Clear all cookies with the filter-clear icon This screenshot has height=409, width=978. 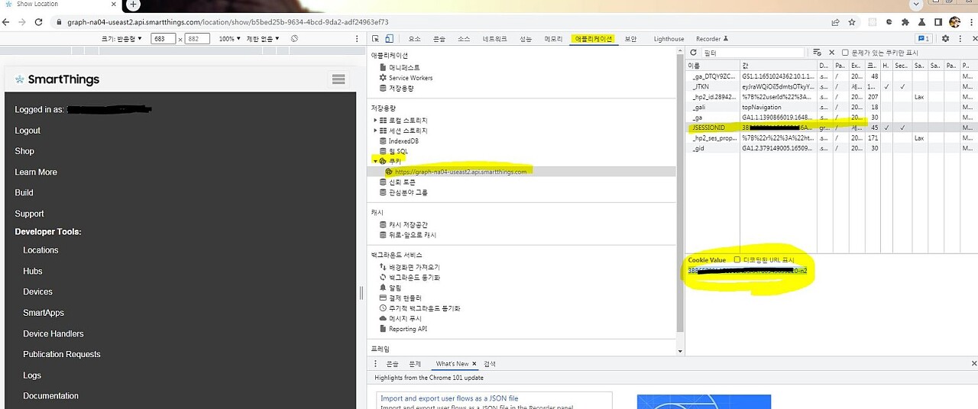click(x=818, y=53)
